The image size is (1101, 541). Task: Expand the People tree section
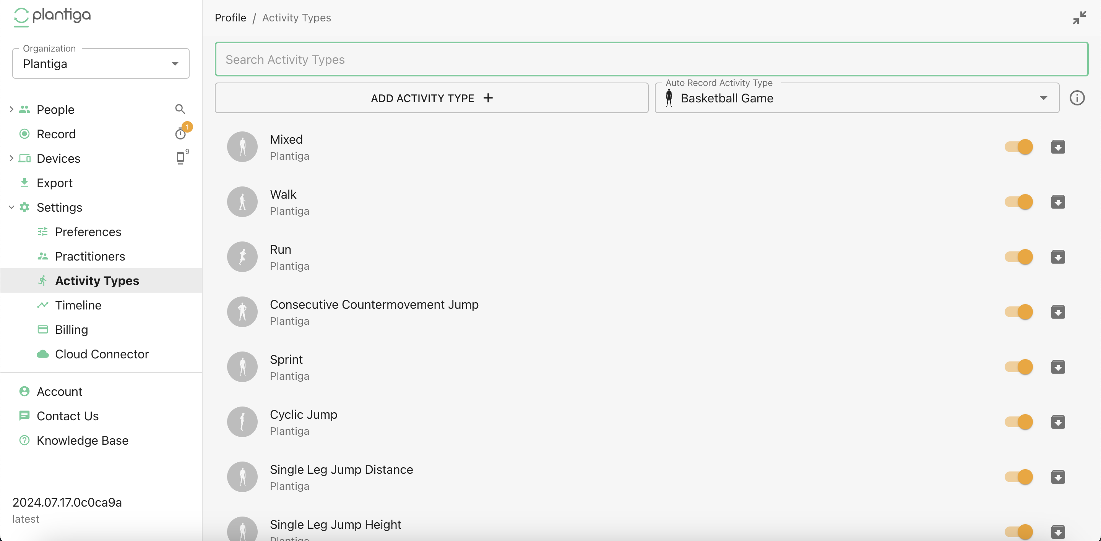(11, 109)
